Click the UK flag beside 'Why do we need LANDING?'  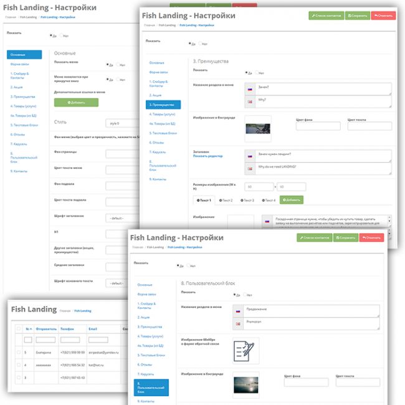coord(250,168)
